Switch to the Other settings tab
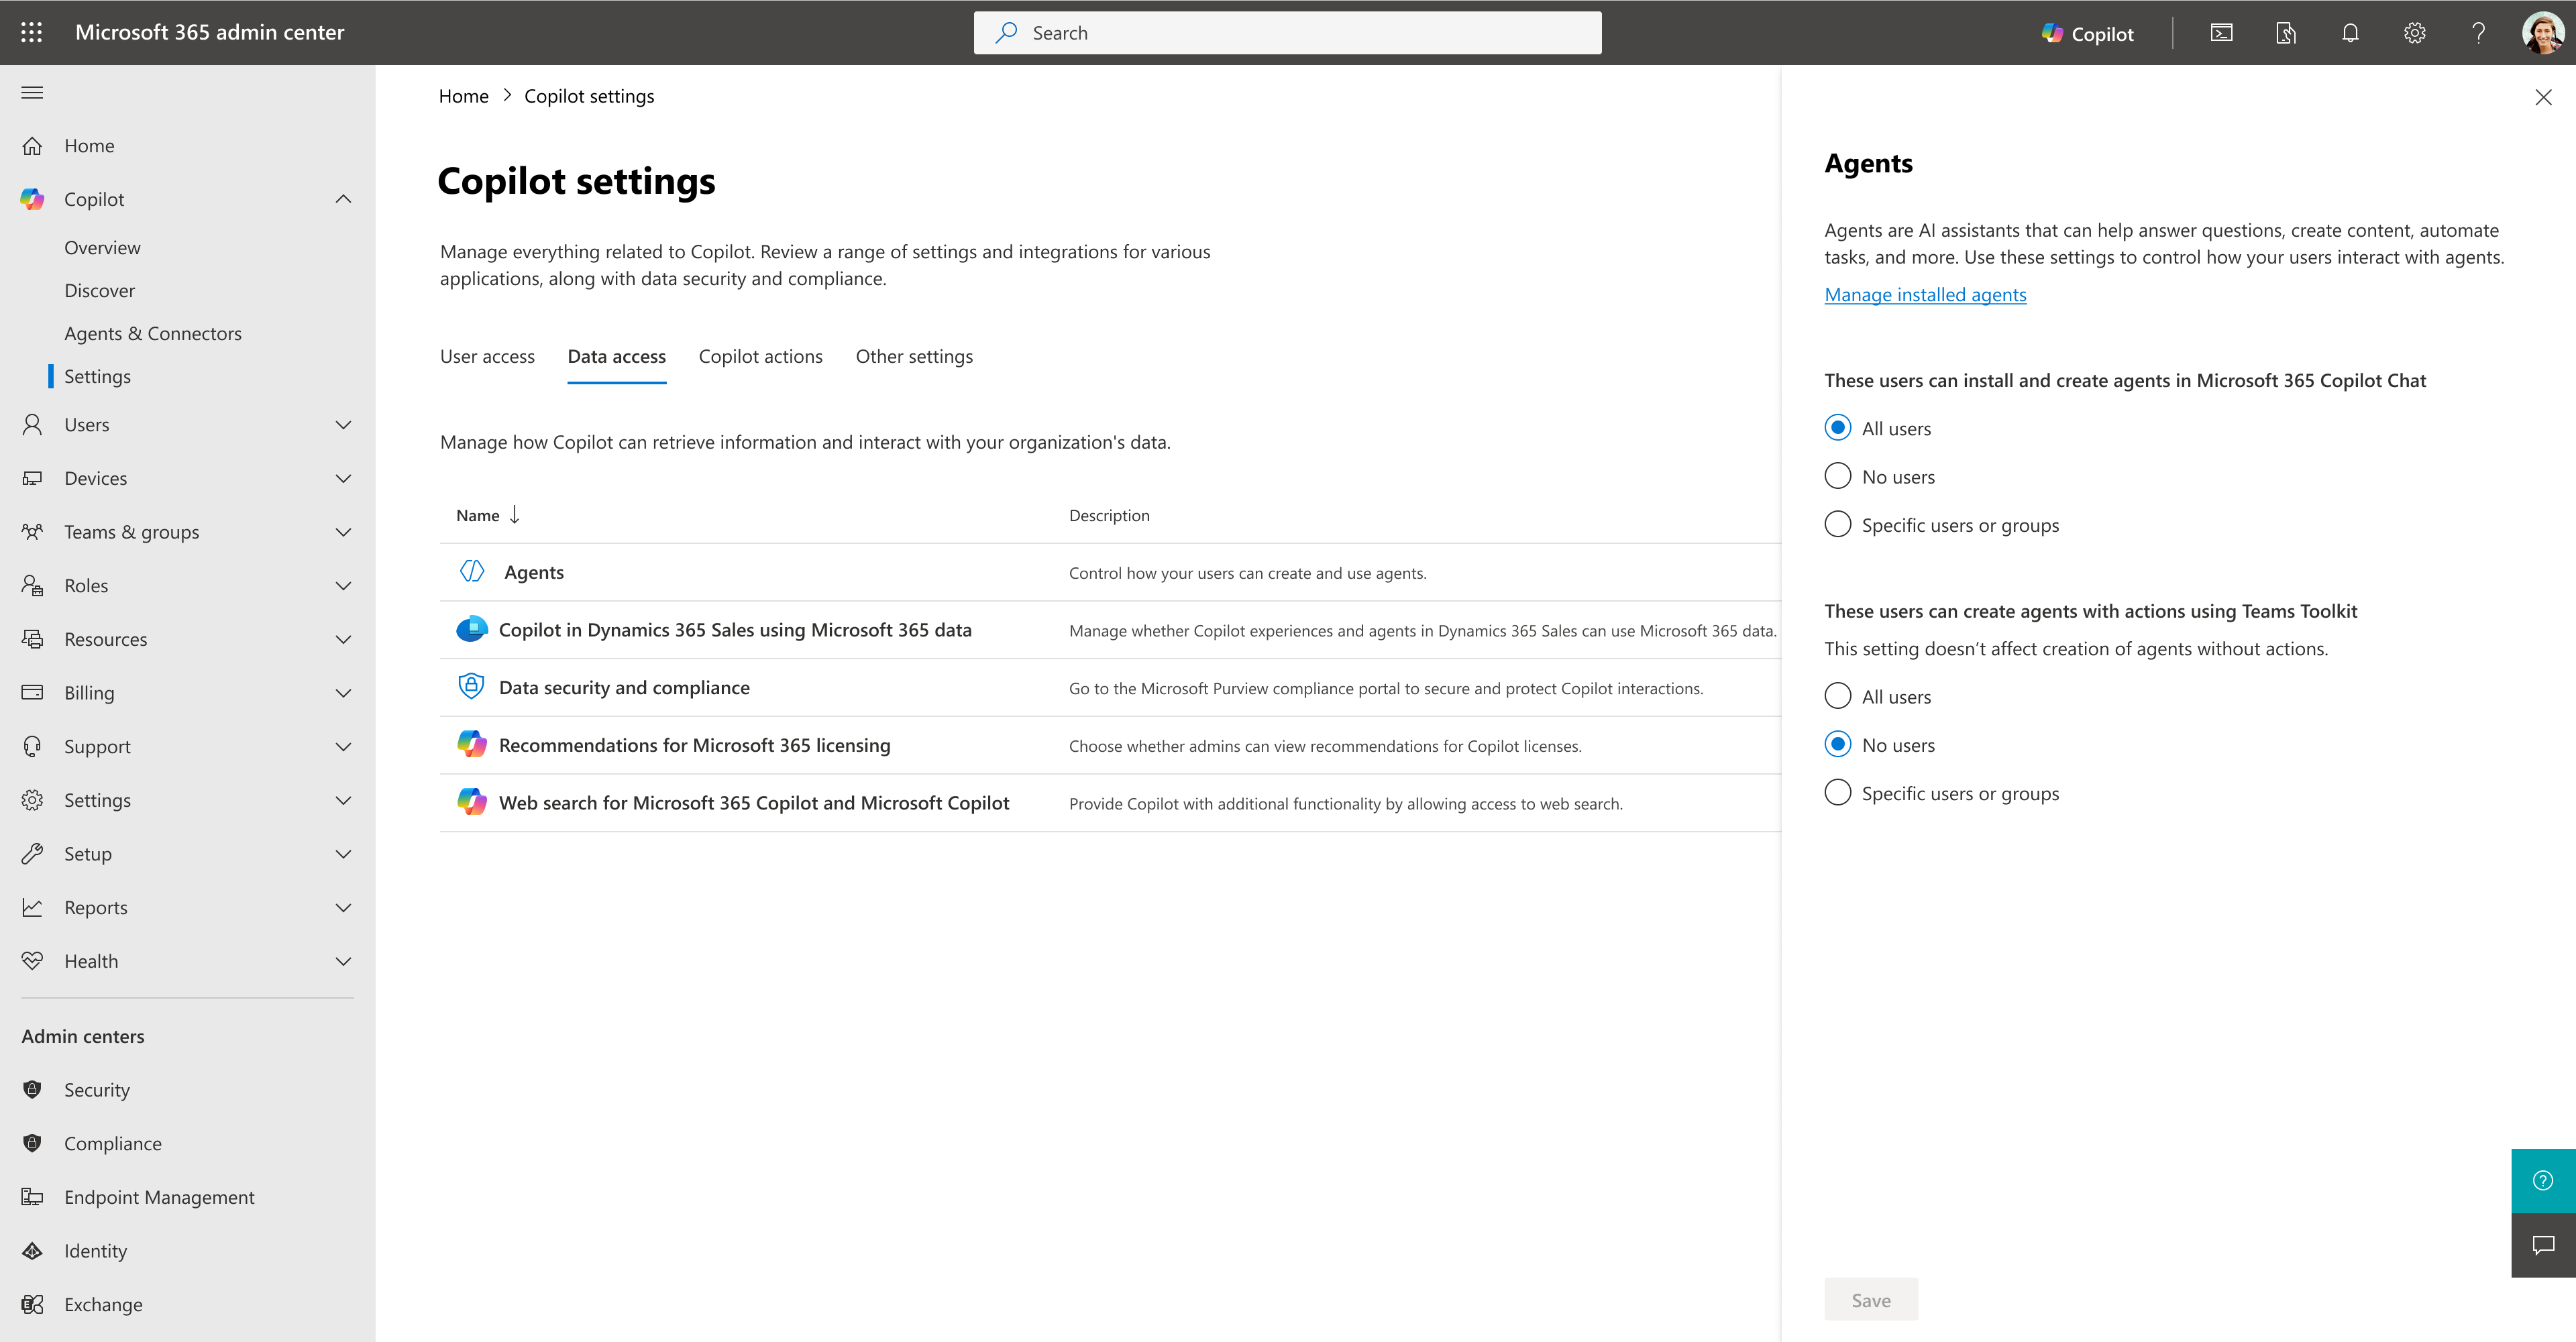Screen dimensions: 2576x1342 coord(914,357)
